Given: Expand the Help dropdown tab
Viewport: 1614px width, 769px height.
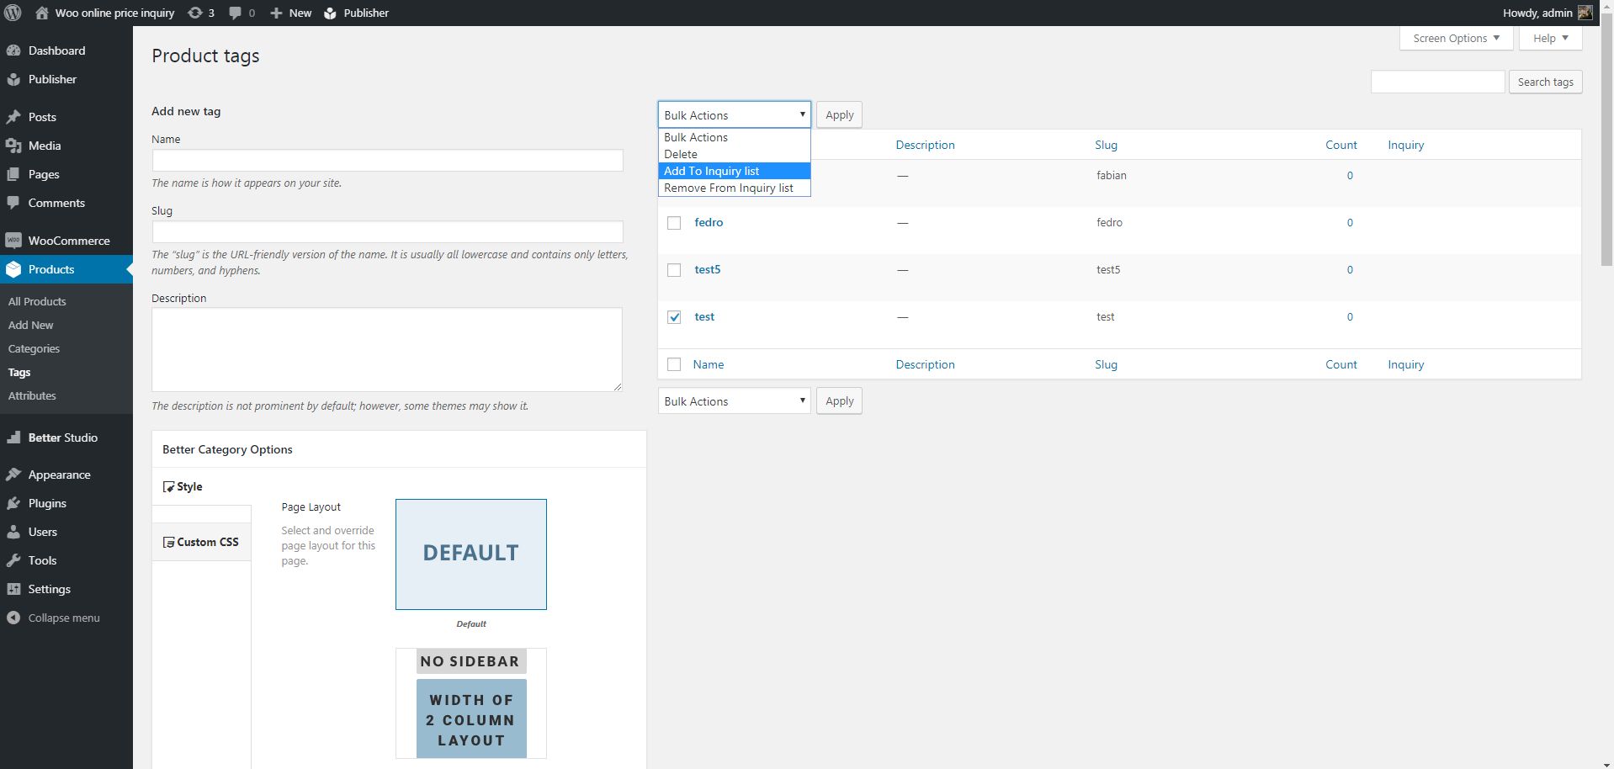Looking at the screenshot, I should 1550,38.
